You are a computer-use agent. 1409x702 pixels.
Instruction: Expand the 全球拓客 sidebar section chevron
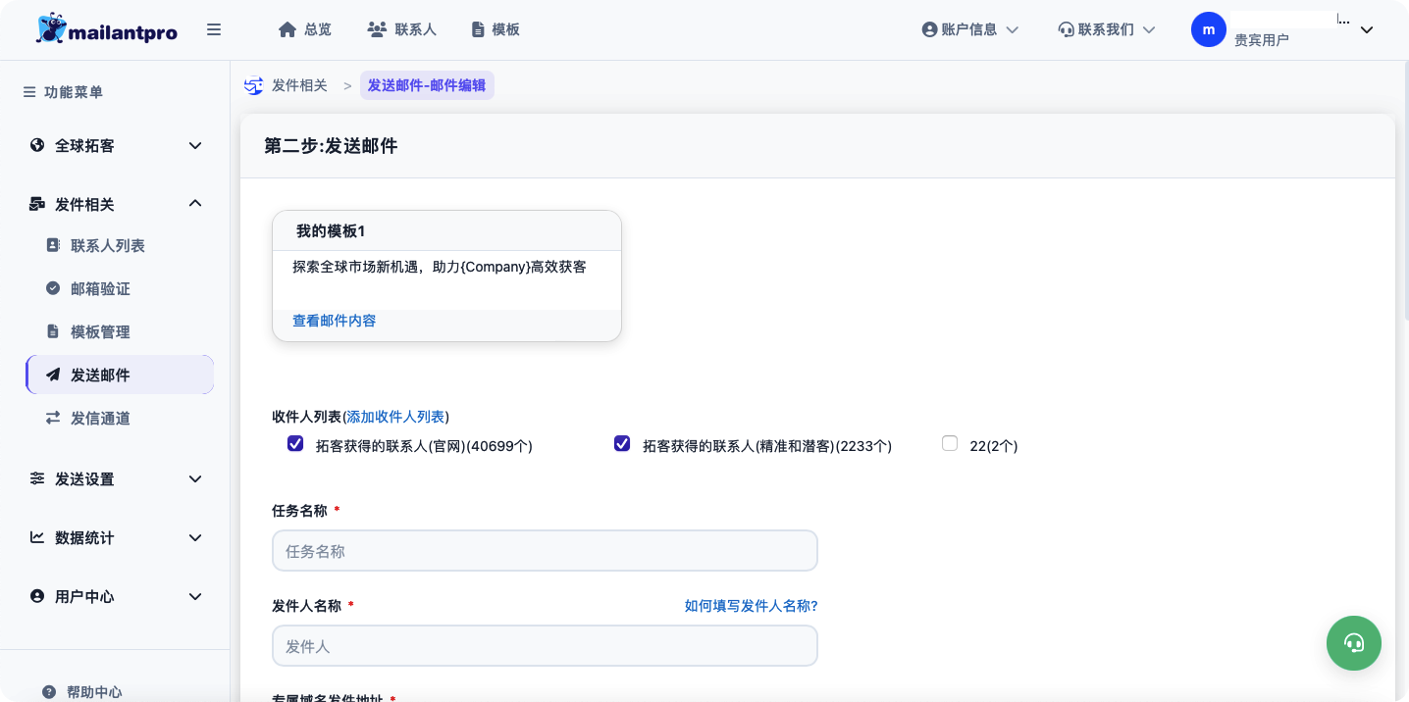[195, 145]
